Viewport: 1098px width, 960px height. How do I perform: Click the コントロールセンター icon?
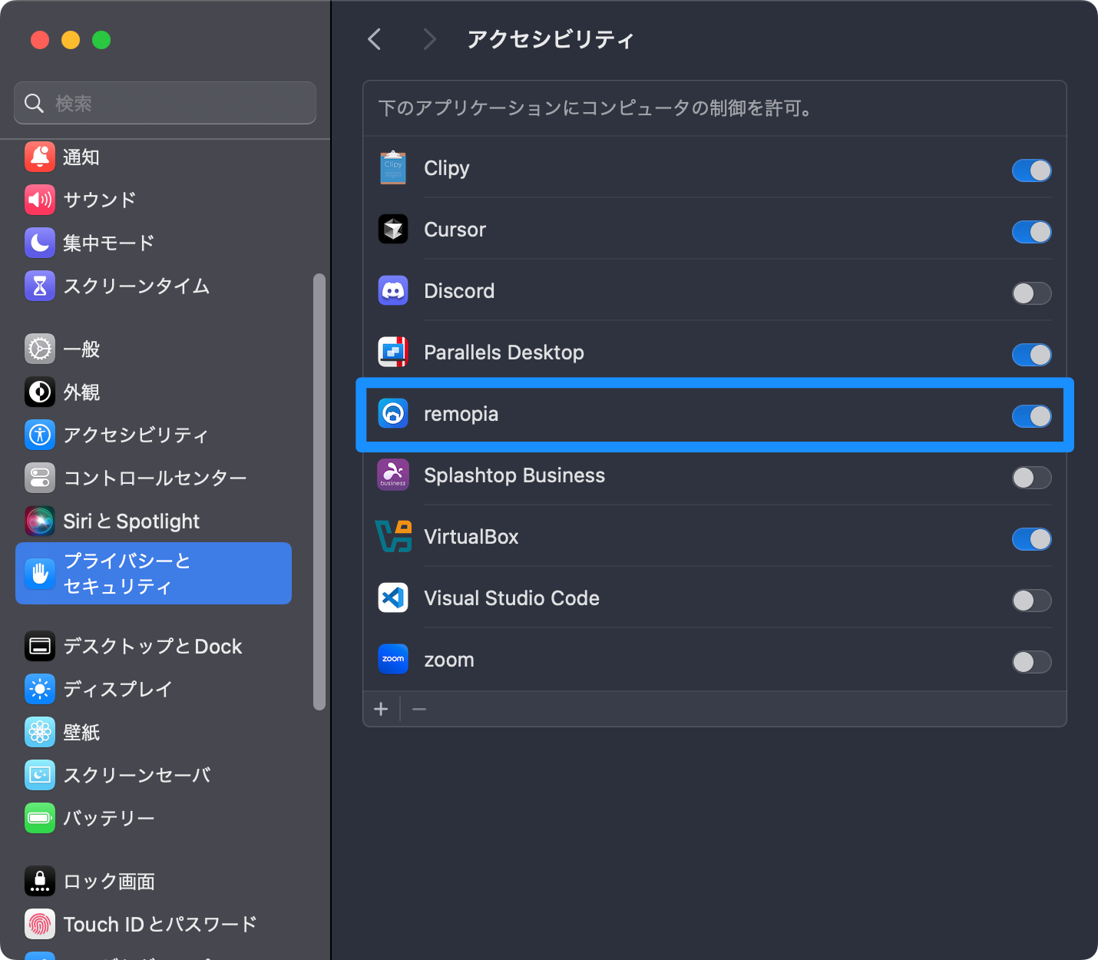coord(40,478)
